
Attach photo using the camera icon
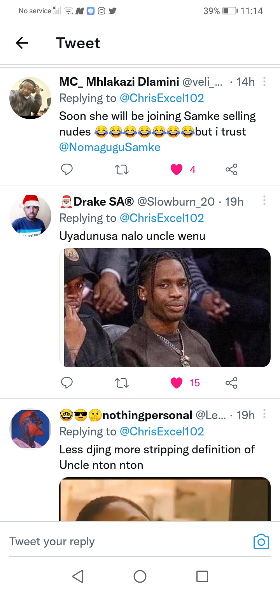coord(261,541)
